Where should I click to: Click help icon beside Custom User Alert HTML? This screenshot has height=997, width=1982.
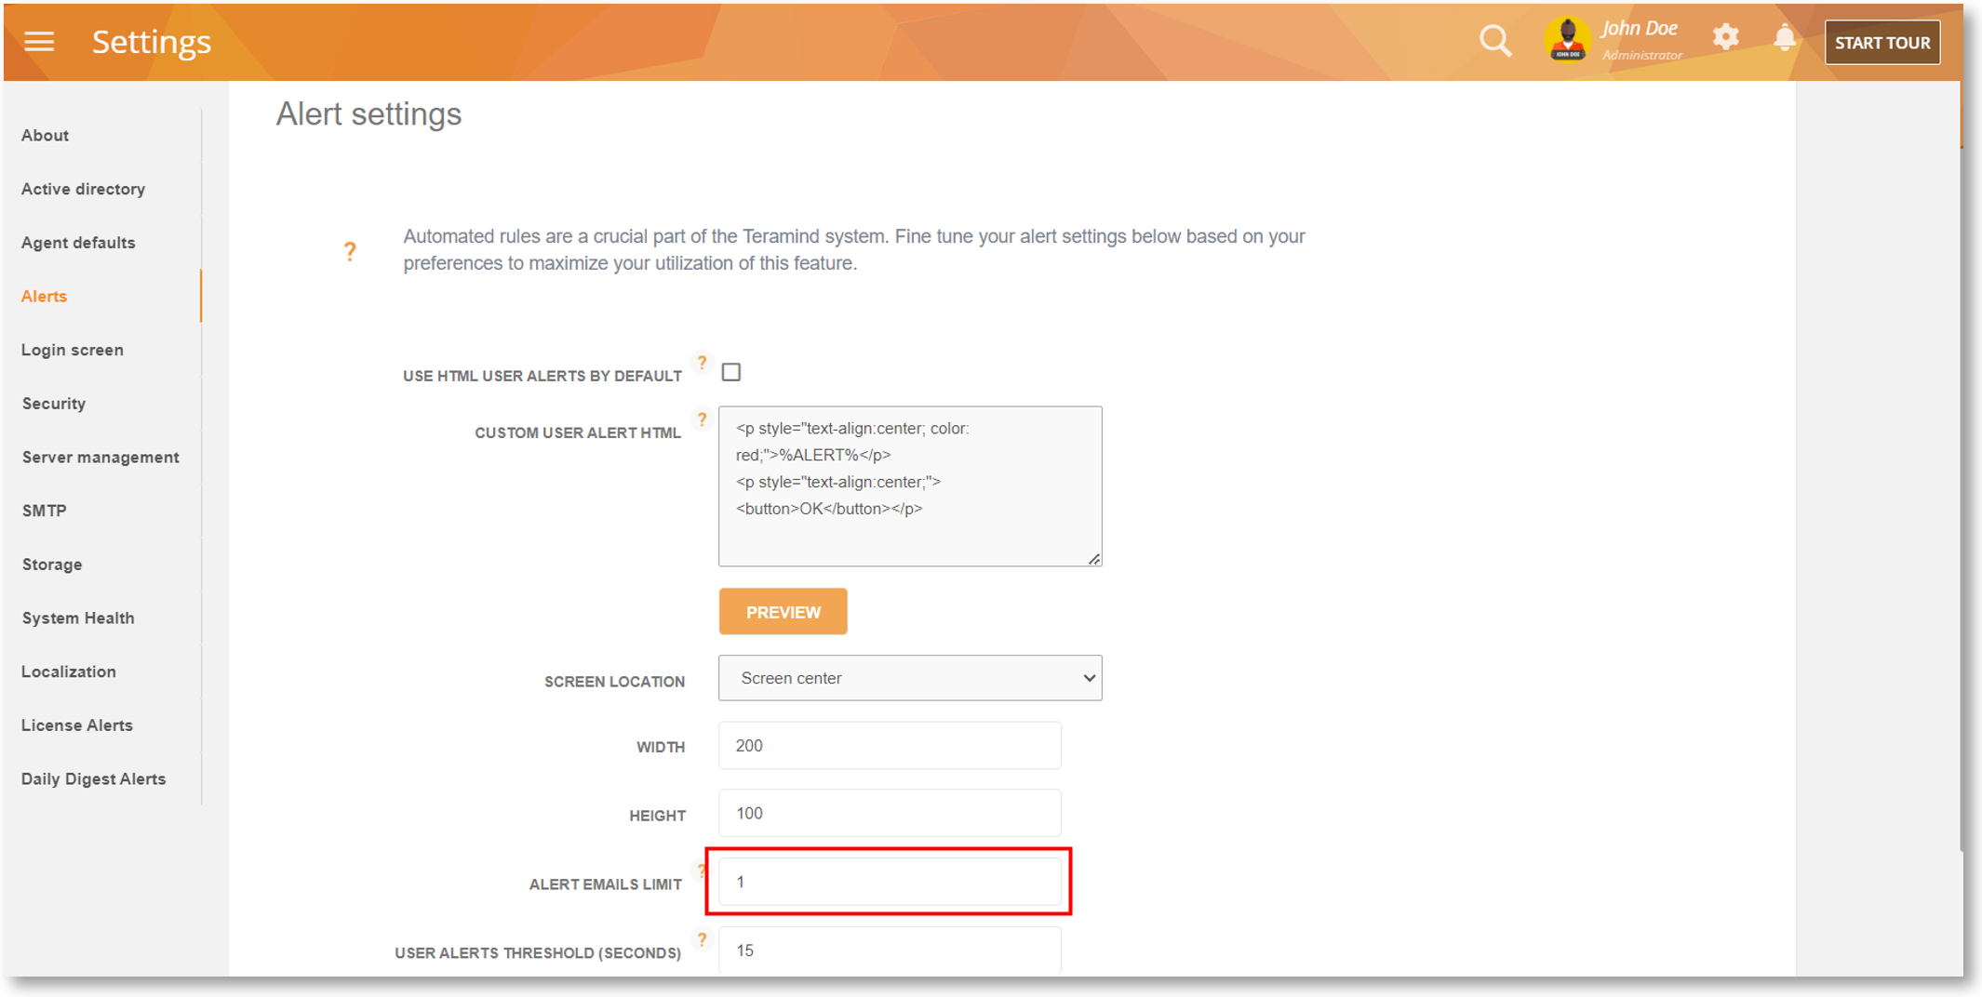point(703,419)
